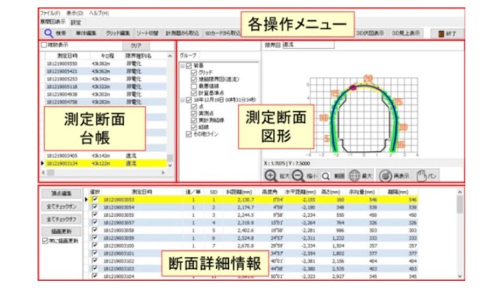Select ledger row 181219005421
The width and height of the screenshot is (504, 288).
click(x=105, y=71)
